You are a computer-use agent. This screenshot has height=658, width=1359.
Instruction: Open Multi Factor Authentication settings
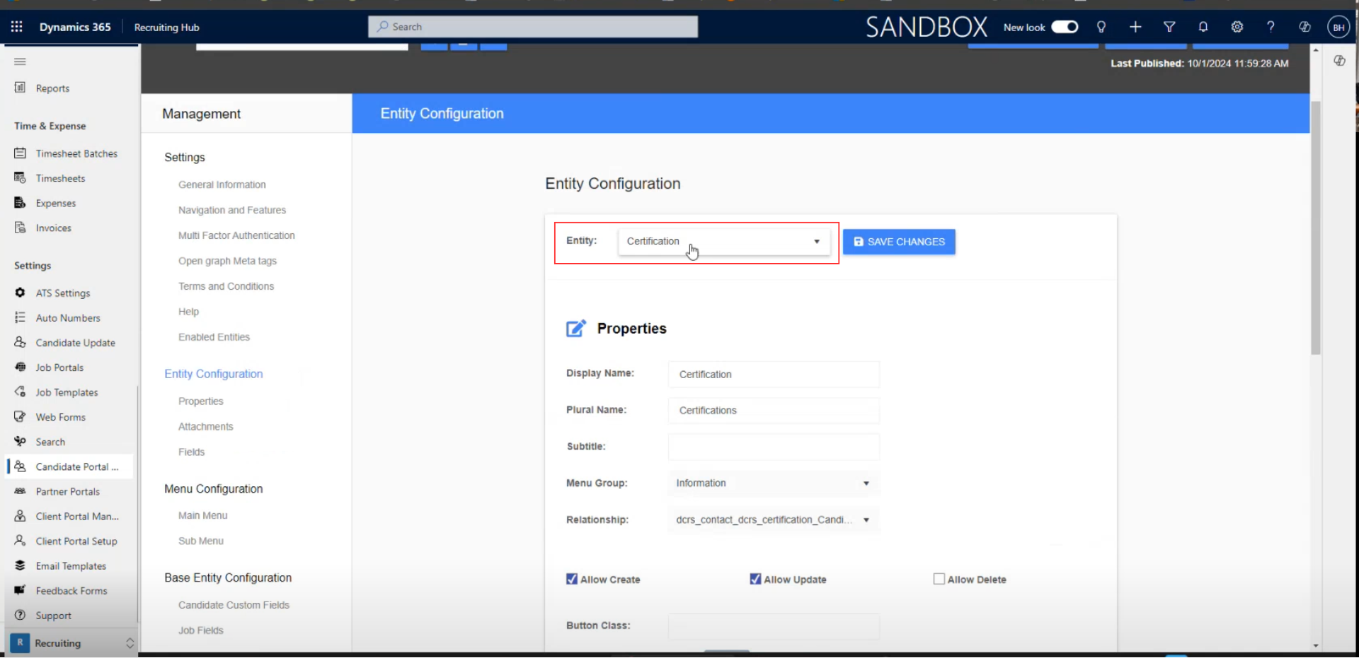tap(236, 235)
